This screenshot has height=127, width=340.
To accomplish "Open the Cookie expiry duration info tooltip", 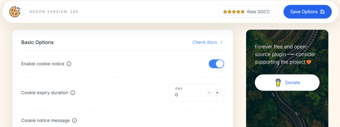I will coord(73,93).
